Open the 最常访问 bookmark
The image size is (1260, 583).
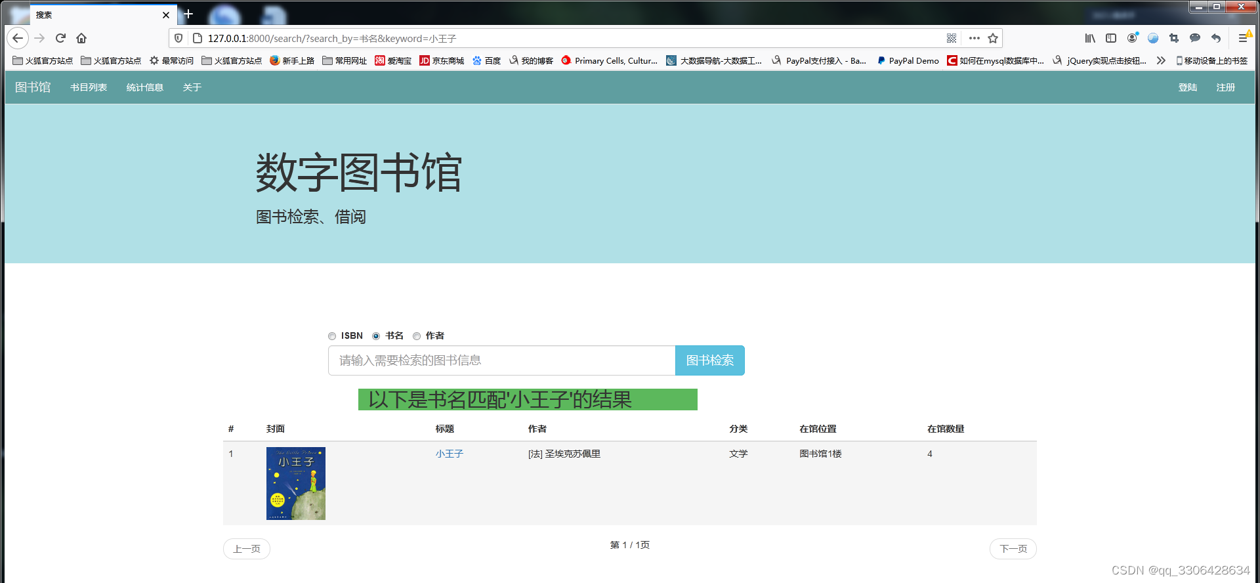click(x=171, y=60)
